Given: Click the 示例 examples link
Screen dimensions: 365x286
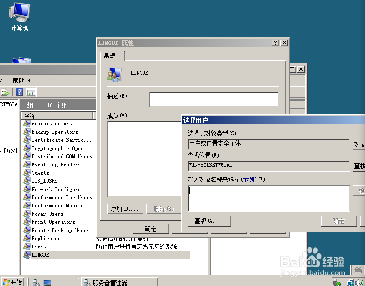Looking at the screenshot, I should coord(248,179).
